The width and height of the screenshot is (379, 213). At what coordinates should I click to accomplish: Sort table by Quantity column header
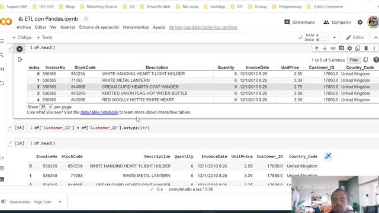pyautogui.click(x=226, y=67)
